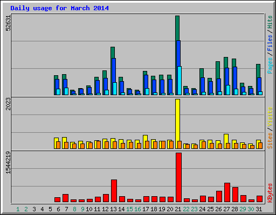Click the red KBytes bar for day 28
276x215 pixels.
(235, 195)
